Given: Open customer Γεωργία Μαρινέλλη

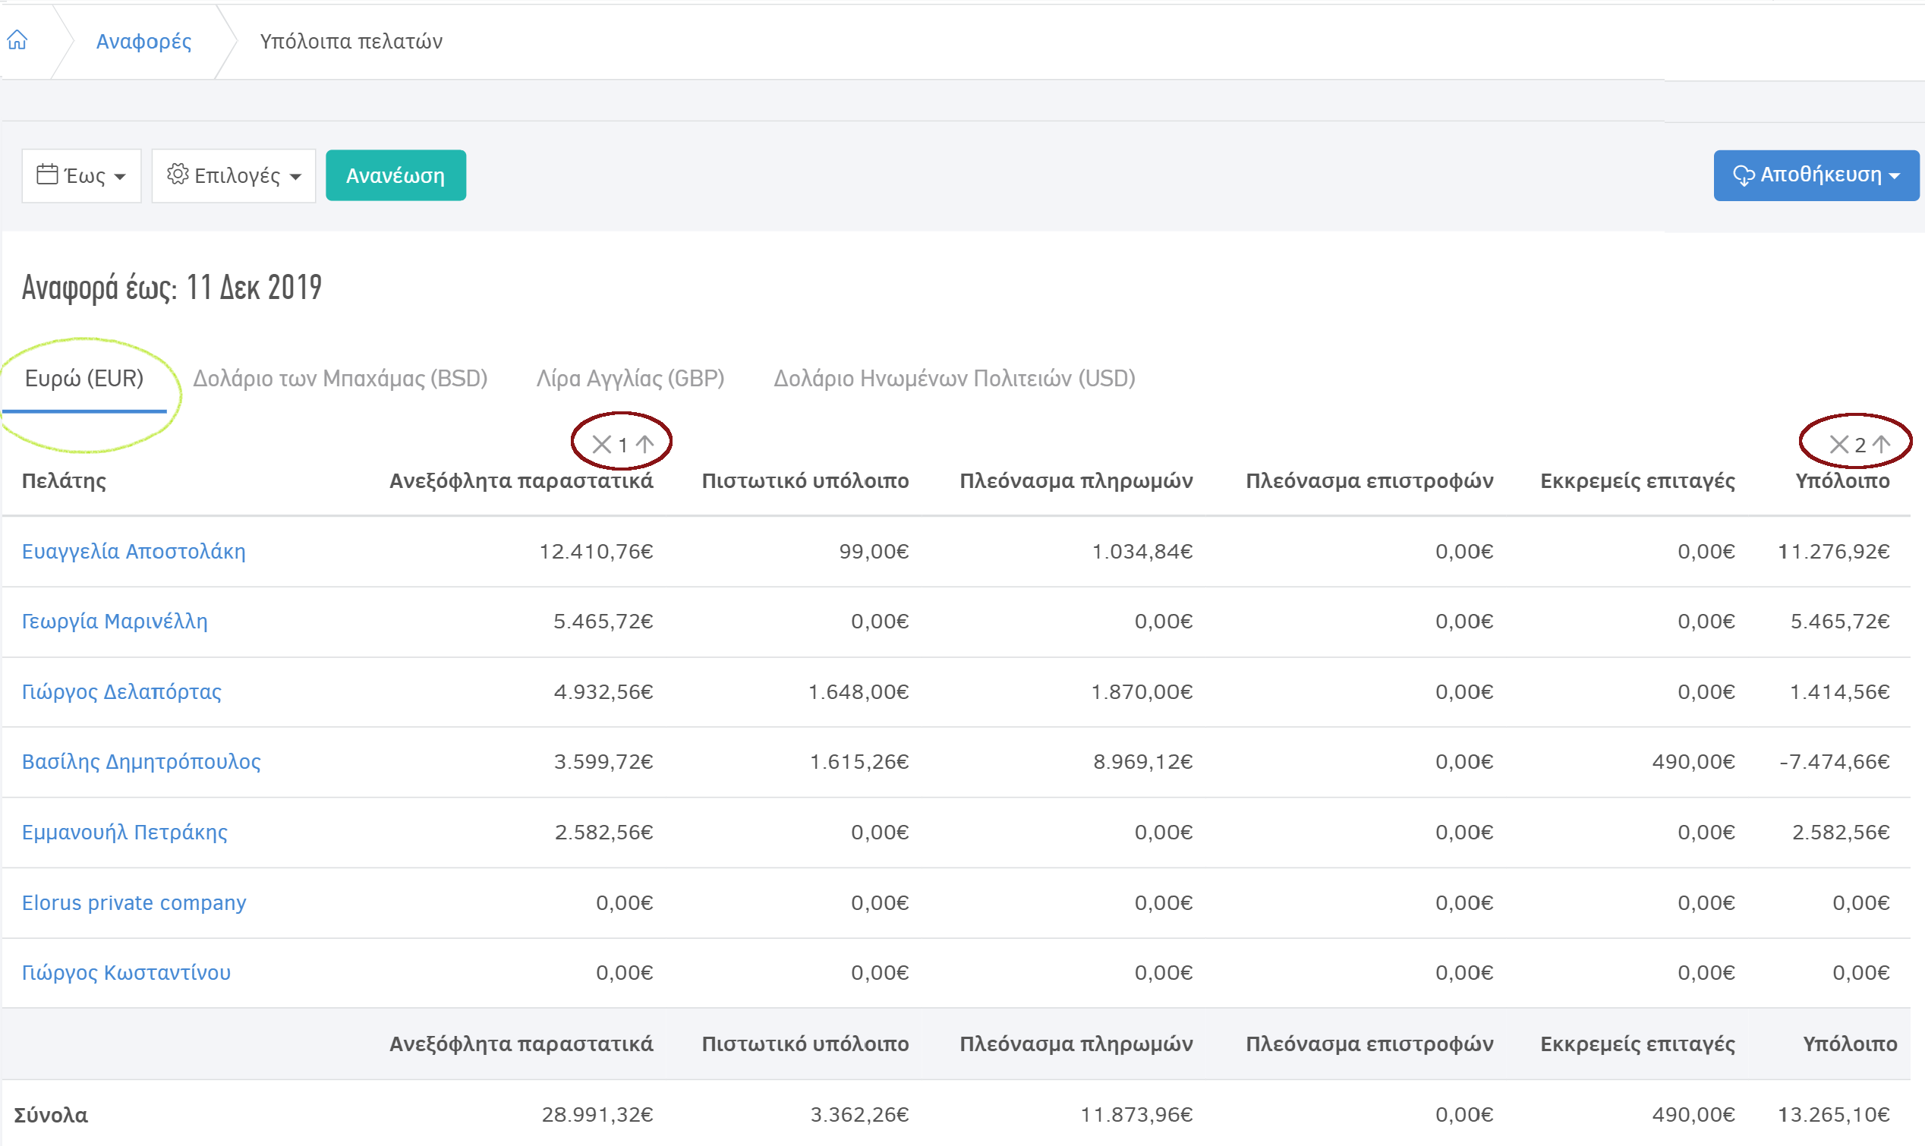Looking at the screenshot, I should 115,622.
